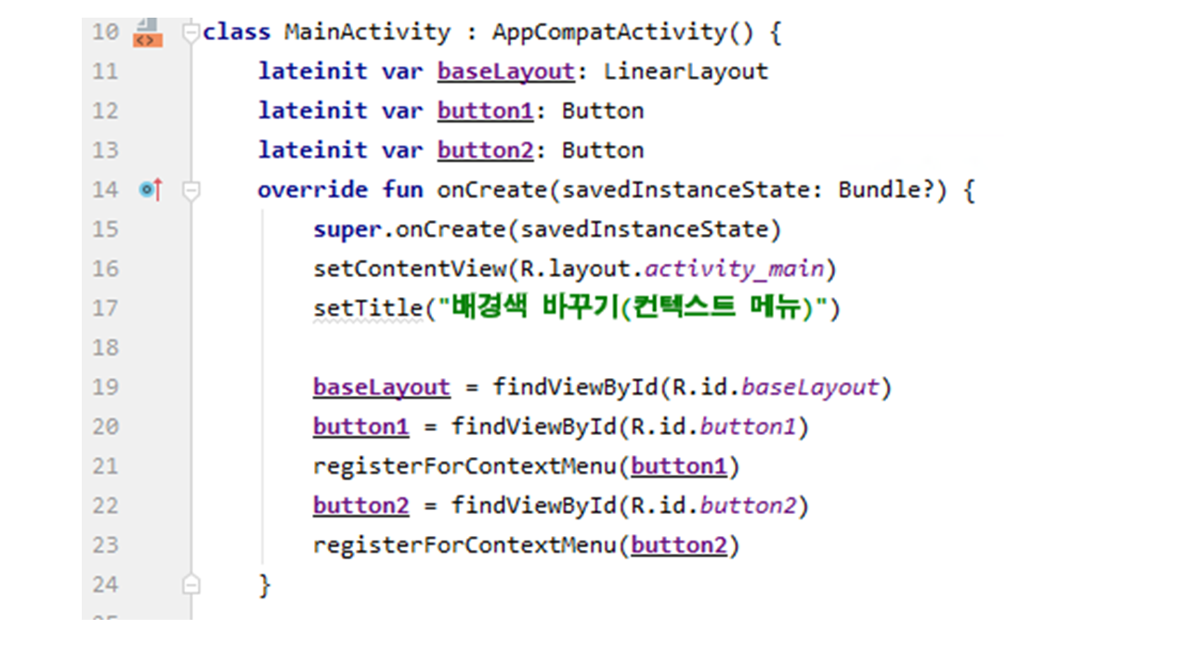Click line number 17 in the gutter
The height and width of the screenshot is (669, 1189).
point(106,308)
